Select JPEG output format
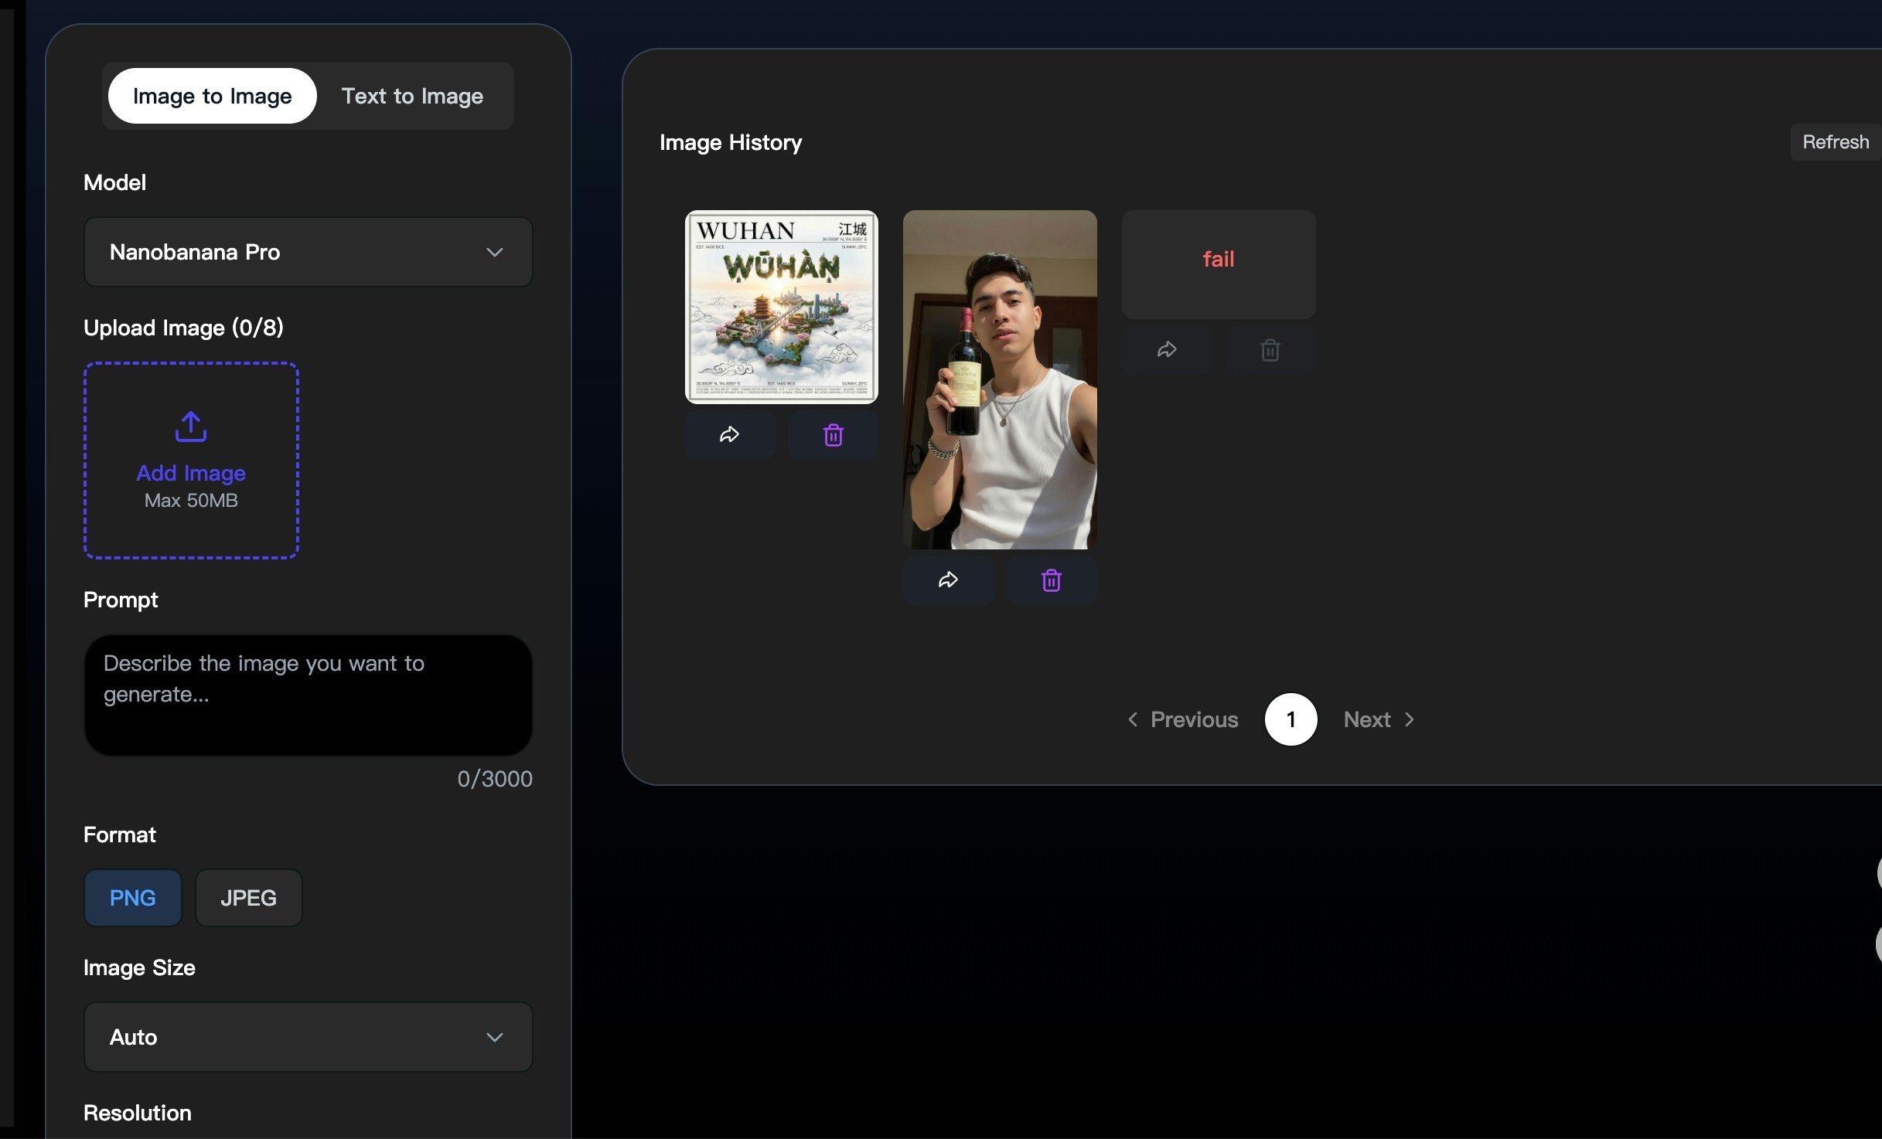 coord(248,897)
